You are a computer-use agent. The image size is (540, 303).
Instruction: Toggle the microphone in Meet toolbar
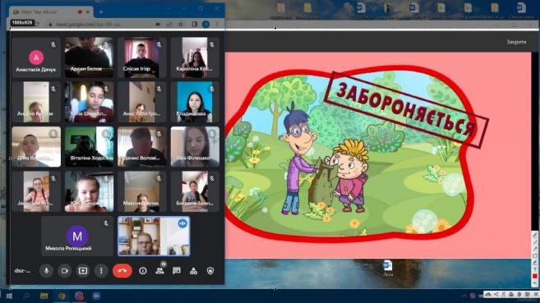(x=46, y=271)
